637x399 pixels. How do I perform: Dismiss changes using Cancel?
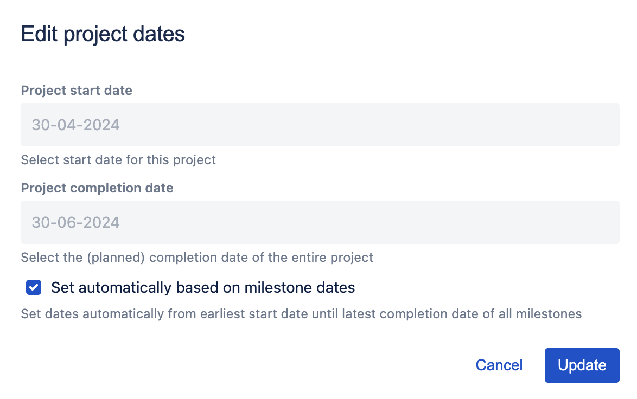(x=498, y=365)
